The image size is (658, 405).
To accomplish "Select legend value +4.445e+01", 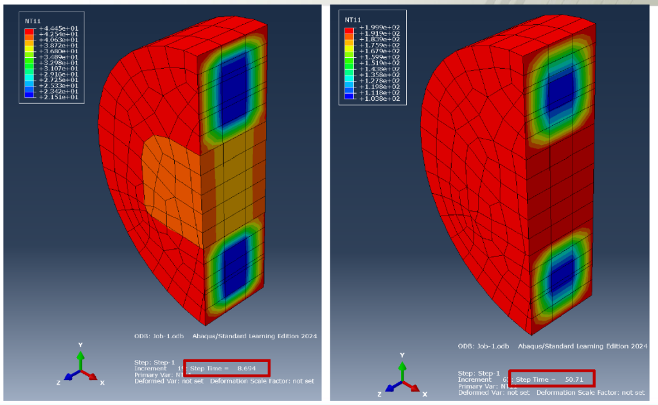I will tap(58, 28).
